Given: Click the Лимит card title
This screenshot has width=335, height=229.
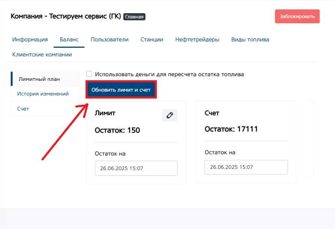Looking at the screenshot, I should pos(105,113).
